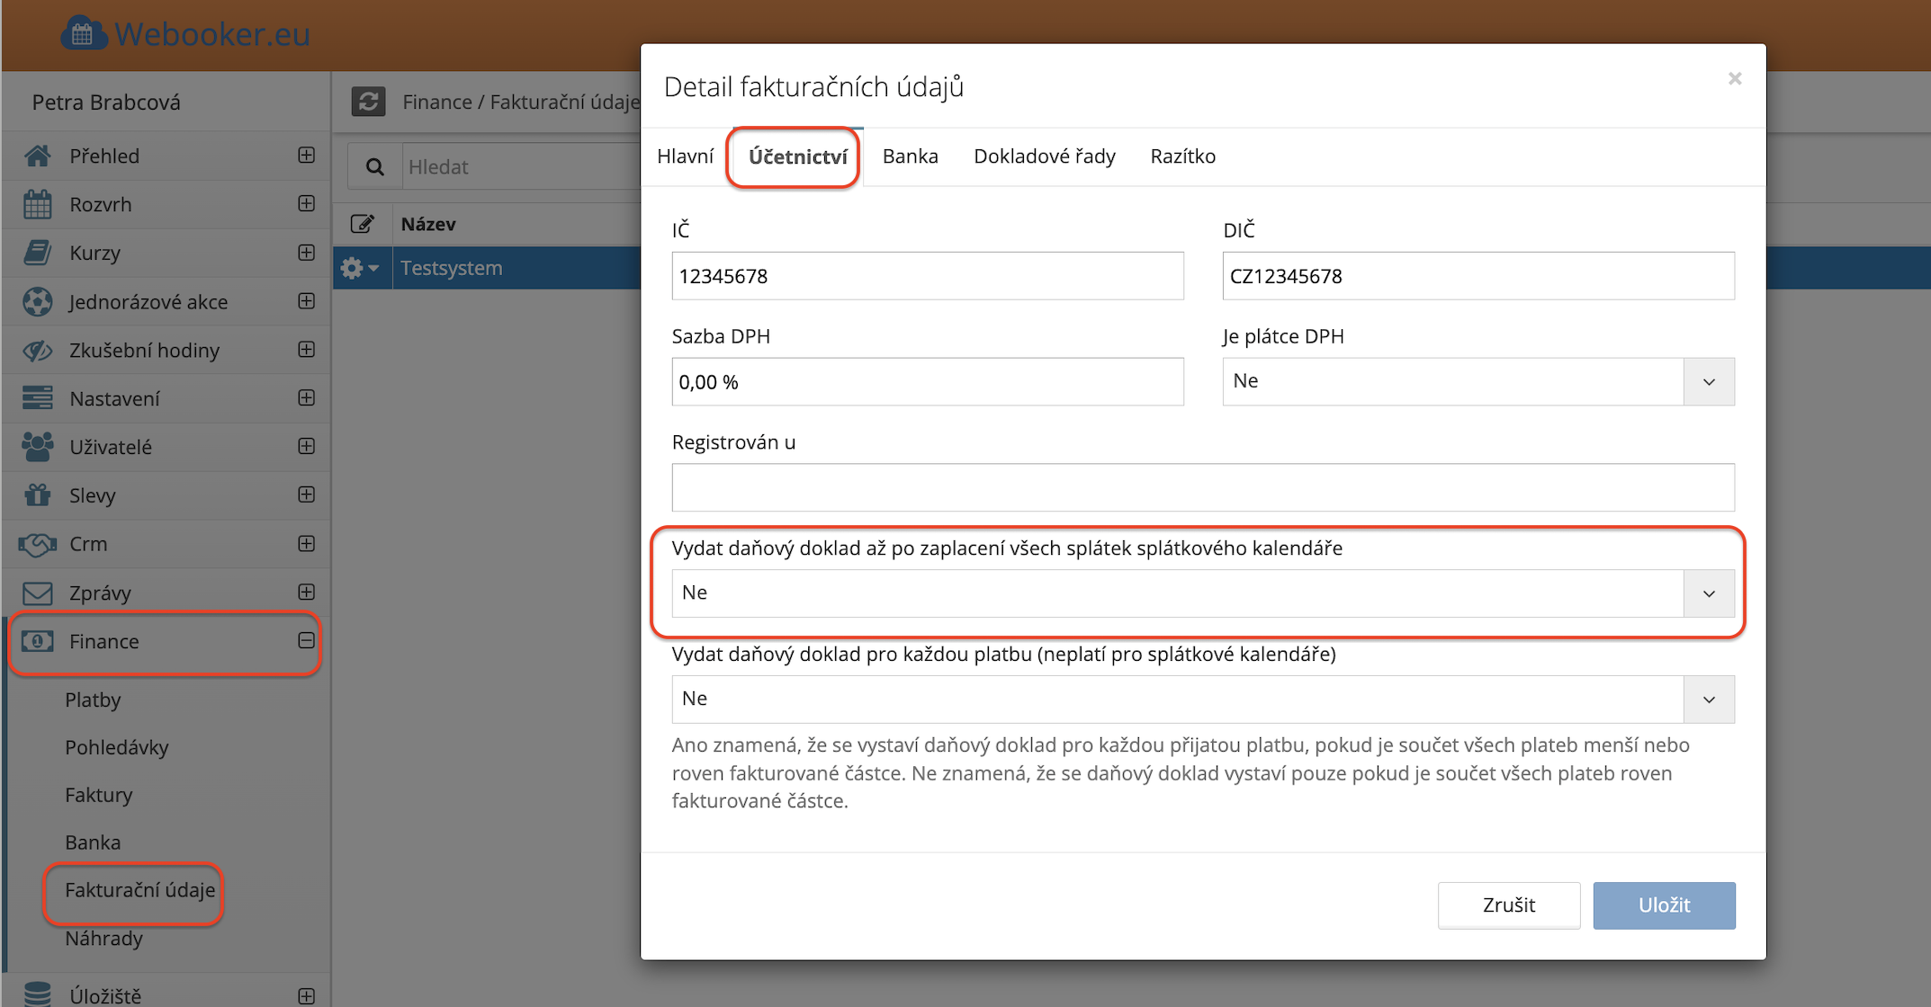Viewport: 1931px width, 1007px height.
Task: Click the Přehled home icon
Action: coord(38,156)
